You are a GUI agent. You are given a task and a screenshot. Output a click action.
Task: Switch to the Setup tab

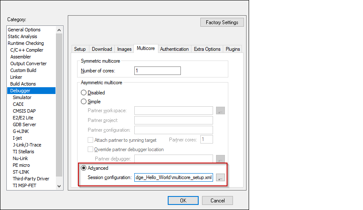pyautogui.click(x=80, y=49)
